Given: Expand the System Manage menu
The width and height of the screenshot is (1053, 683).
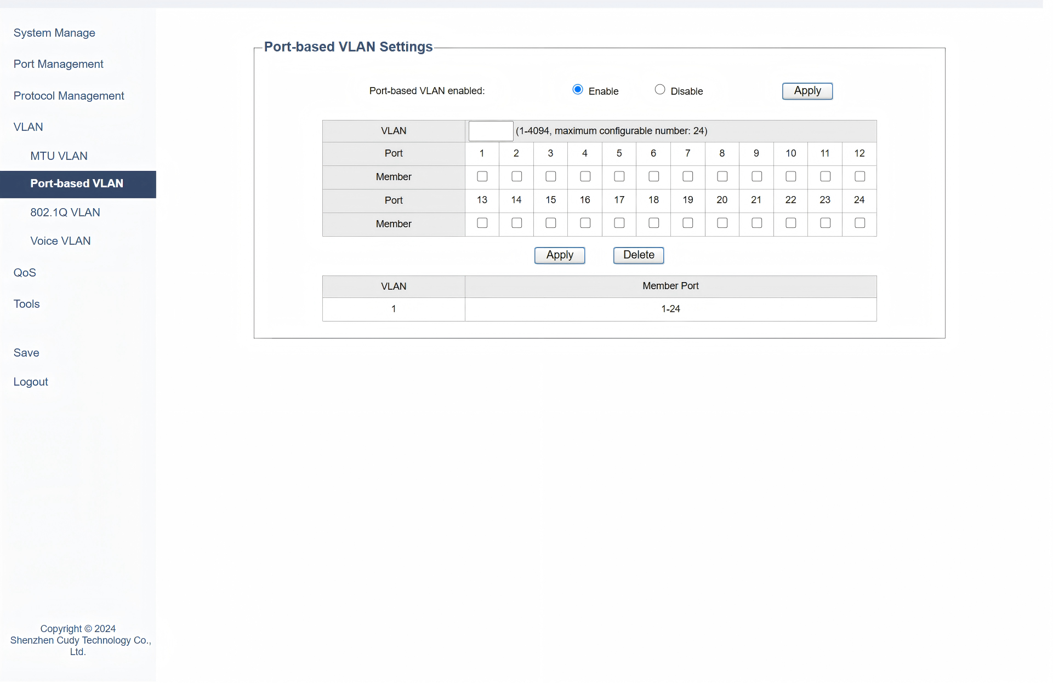Looking at the screenshot, I should tap(54, 33).
